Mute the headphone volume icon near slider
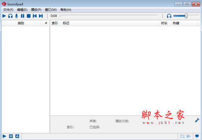This screenshot has height=140, width=202. tap(169, 16)
